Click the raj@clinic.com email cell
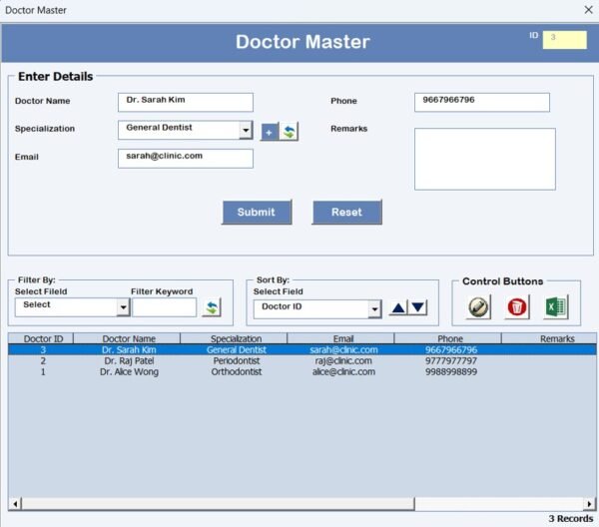The image size is (599, 527). (343, 361)
